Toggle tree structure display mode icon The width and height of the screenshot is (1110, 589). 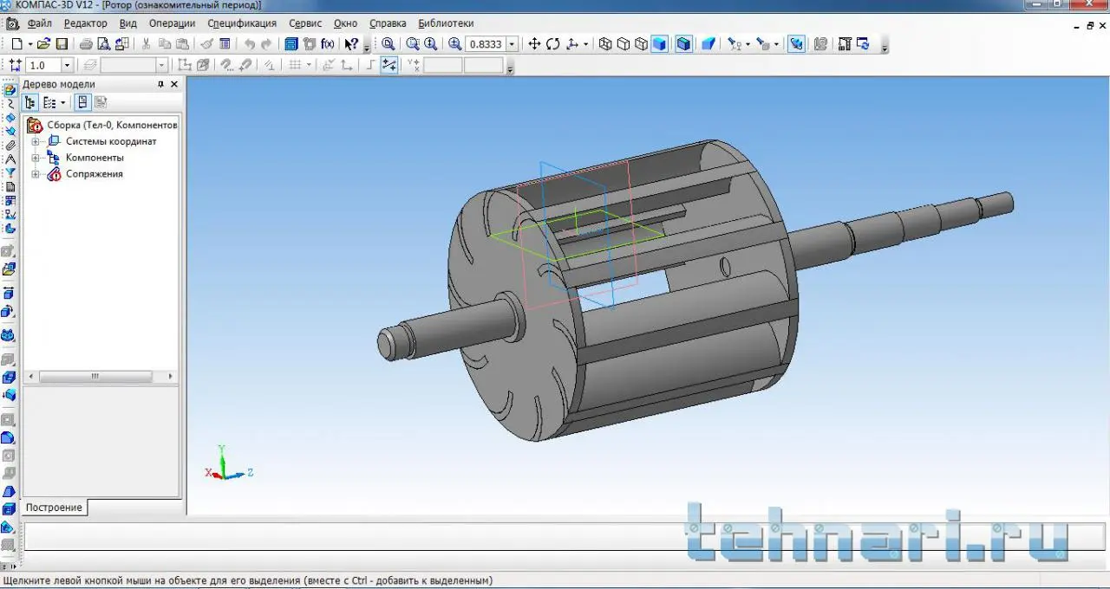(30, 102)
